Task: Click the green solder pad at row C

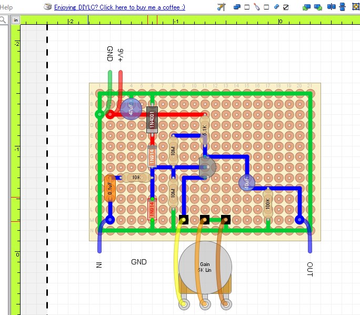Action: click(x=99, y=114)
